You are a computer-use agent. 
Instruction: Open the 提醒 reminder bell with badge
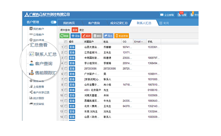pos(182,15)
